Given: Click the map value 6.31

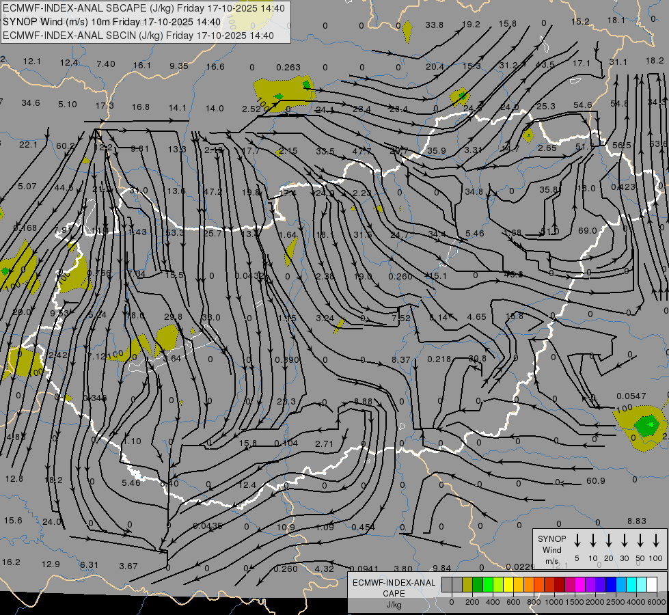Looking at the screenshot, I should [x=89, y=564].
